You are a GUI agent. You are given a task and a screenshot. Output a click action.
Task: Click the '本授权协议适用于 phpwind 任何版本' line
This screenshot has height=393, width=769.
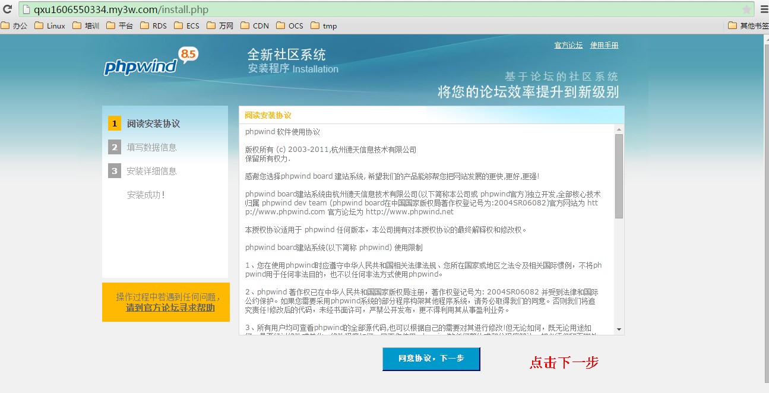click(386, 230)
